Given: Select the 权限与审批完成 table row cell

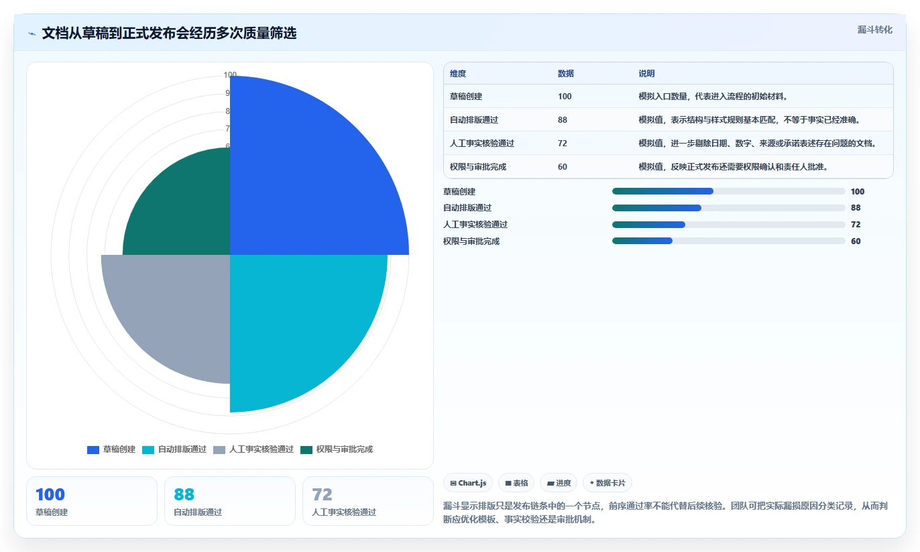Looking at the screenshot, I should click(x=478, y=167).
